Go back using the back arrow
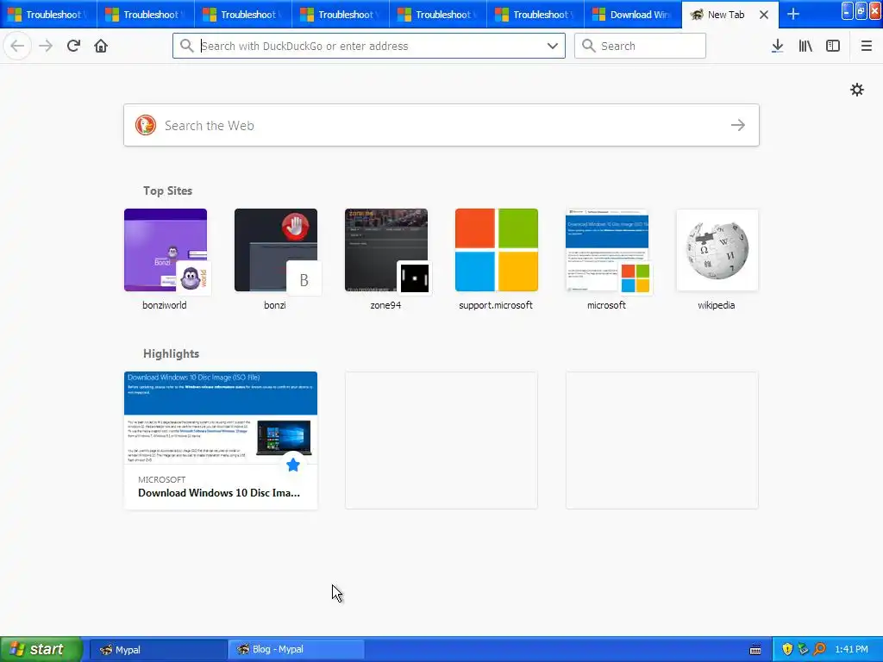Image resolution: width=883 pixels, height=662 pixels. (x=17, y=47)
